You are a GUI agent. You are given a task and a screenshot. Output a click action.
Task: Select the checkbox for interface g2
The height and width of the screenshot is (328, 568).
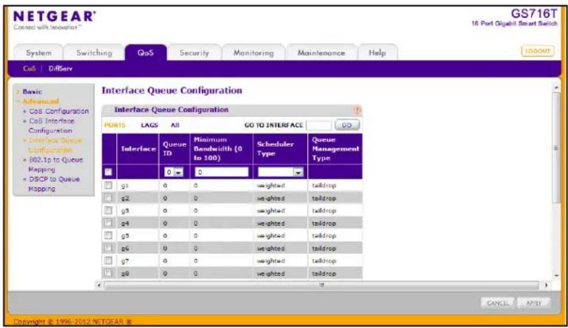tap(108, 198)
